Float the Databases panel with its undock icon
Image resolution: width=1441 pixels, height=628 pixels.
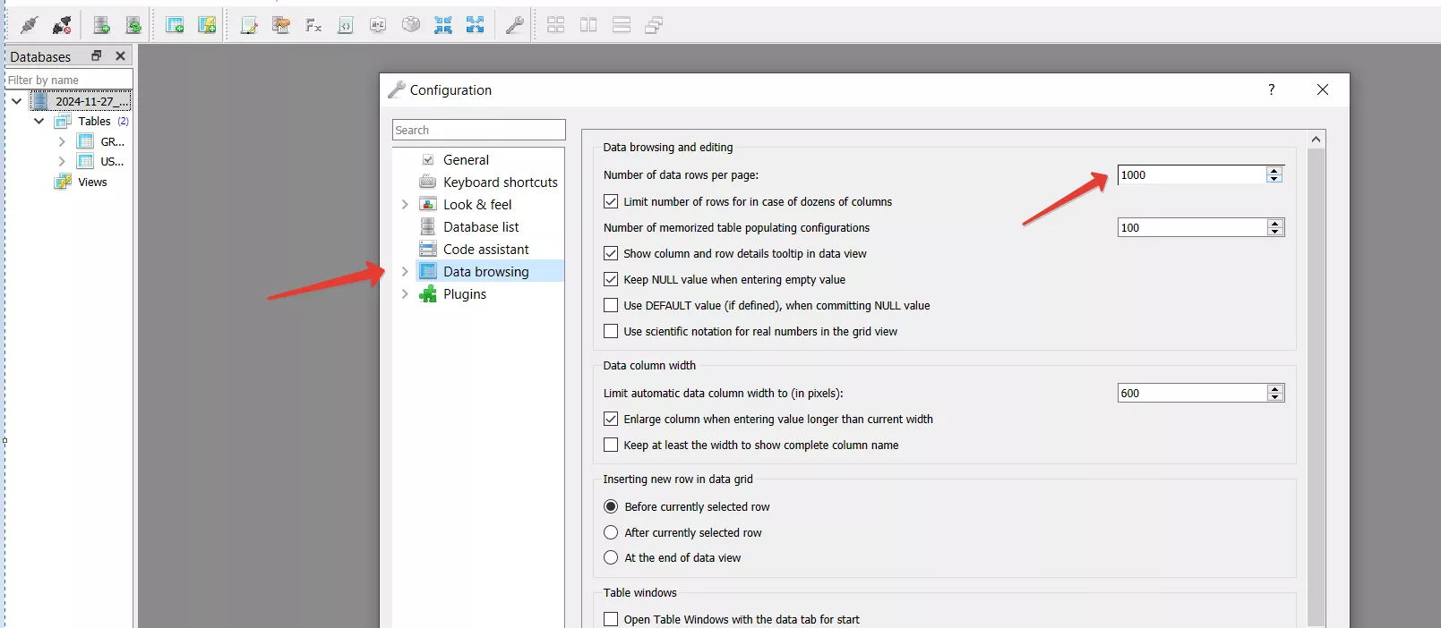pyautogui.click(x=97, y=55)
